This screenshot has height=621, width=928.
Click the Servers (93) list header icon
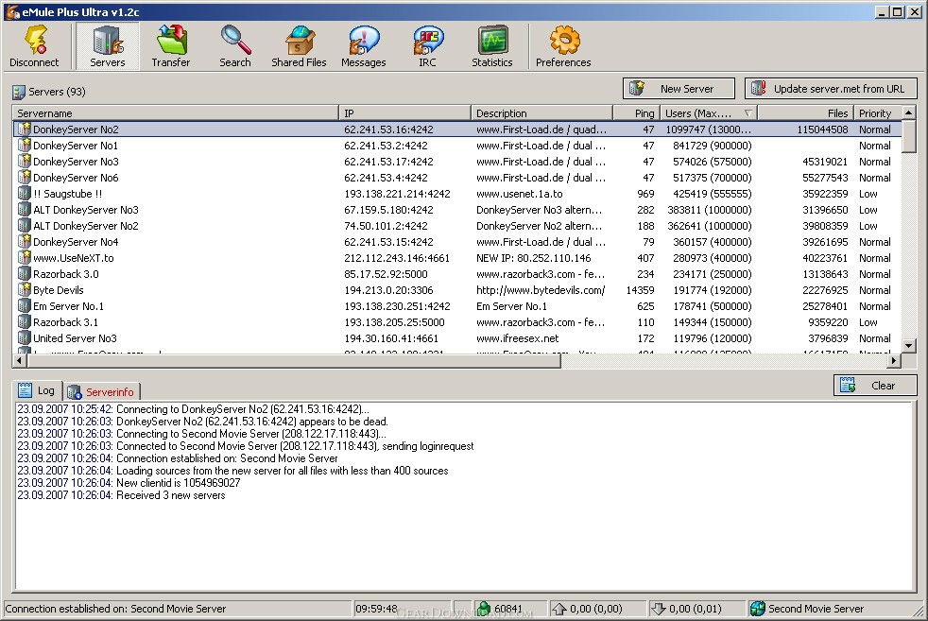pos(19,92)
